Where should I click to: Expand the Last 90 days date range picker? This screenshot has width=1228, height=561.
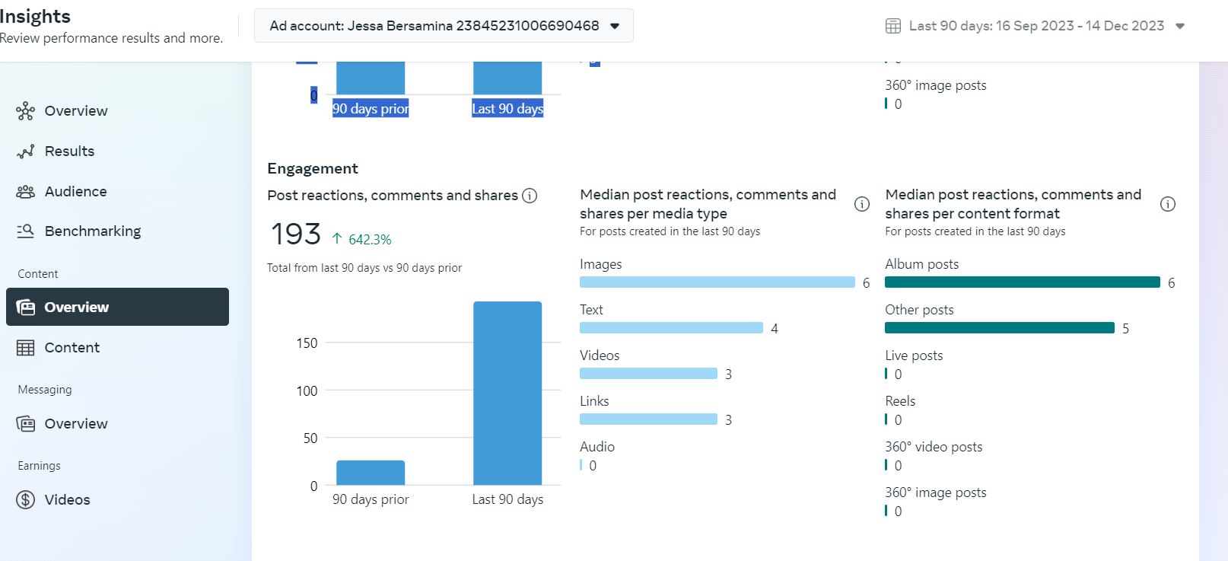1035,26
